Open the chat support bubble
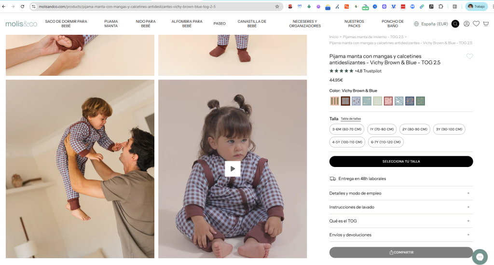Viewport: 494px width, 265px height. pos(480,256)
